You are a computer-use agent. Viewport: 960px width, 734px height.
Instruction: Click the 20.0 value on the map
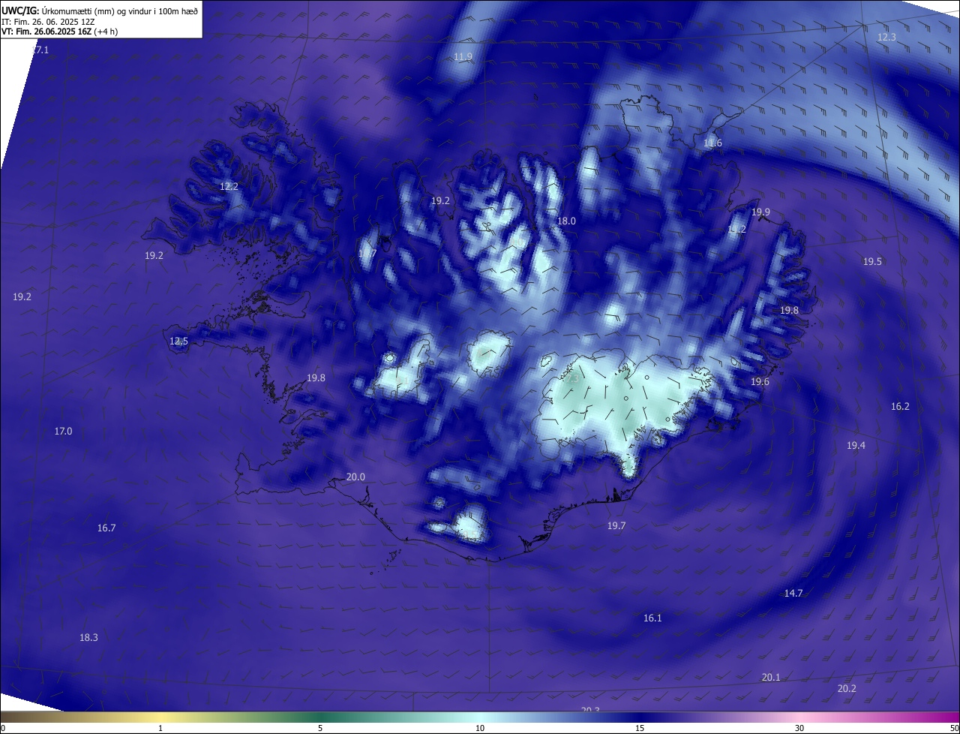point(355,477)
